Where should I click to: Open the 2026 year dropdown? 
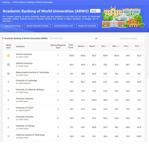pyautogui.click(x=95, y=11)
